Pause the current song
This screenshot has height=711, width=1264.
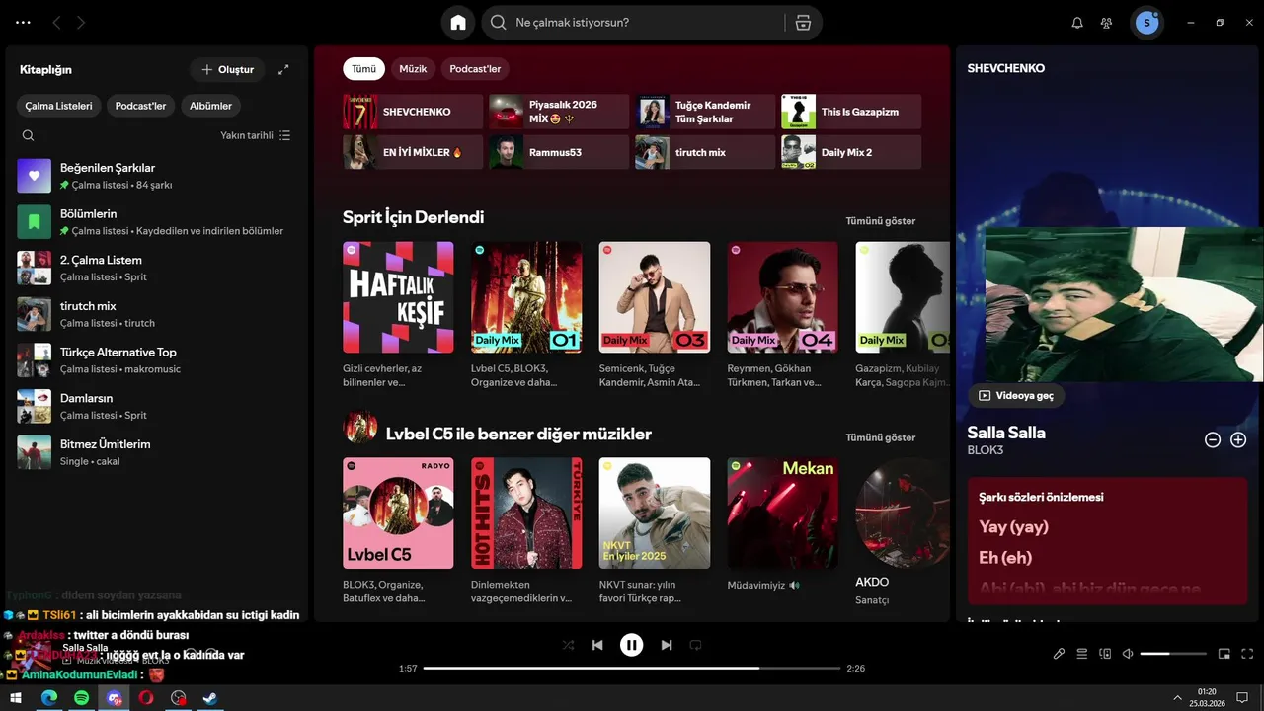click(632, 645)
